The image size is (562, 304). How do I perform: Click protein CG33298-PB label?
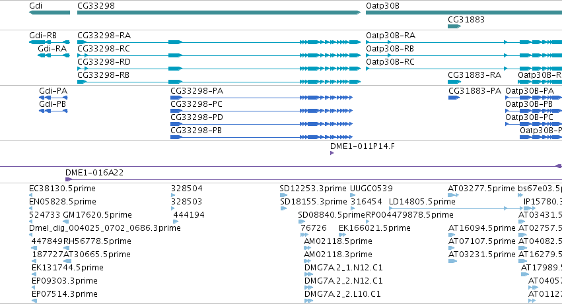coord(196,131)
